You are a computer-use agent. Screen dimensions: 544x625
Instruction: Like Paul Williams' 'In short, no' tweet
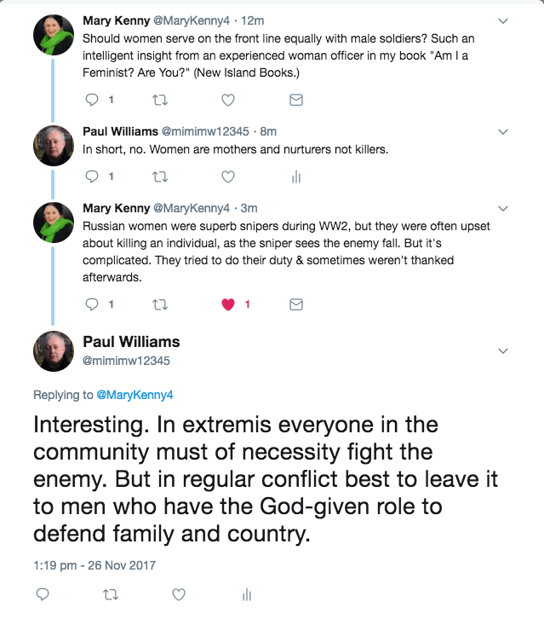click(x=228, y=177)
